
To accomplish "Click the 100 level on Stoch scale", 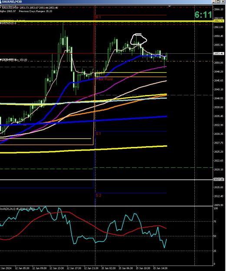I will [216, 209].
